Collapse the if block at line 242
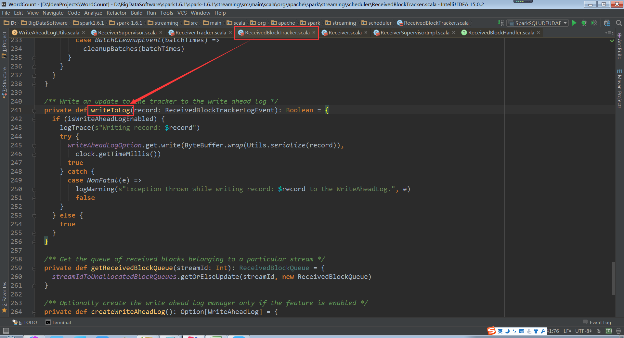Screen dimensions: 624x338 click(34, 119)
